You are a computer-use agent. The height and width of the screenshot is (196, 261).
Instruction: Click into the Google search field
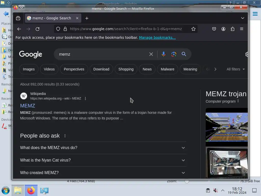coord(103,54)
